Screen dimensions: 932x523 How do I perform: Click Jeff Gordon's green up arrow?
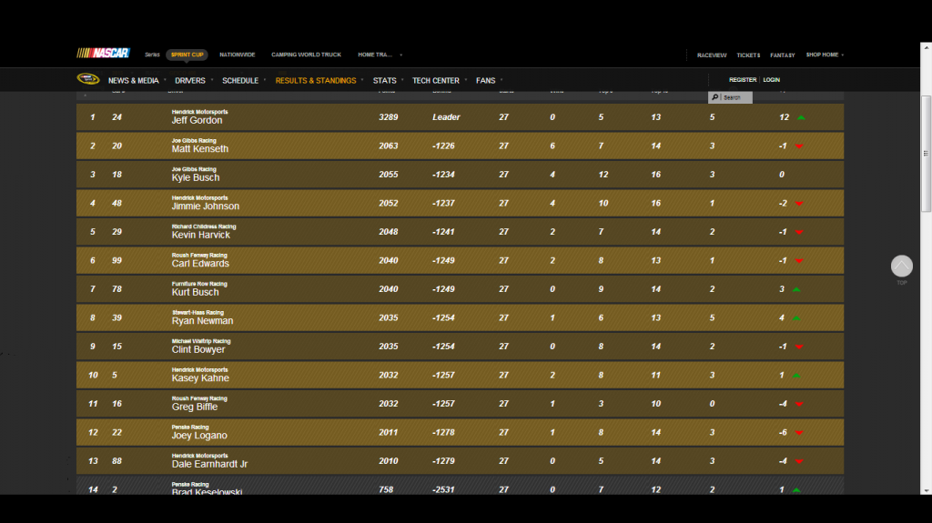[800, 117]
